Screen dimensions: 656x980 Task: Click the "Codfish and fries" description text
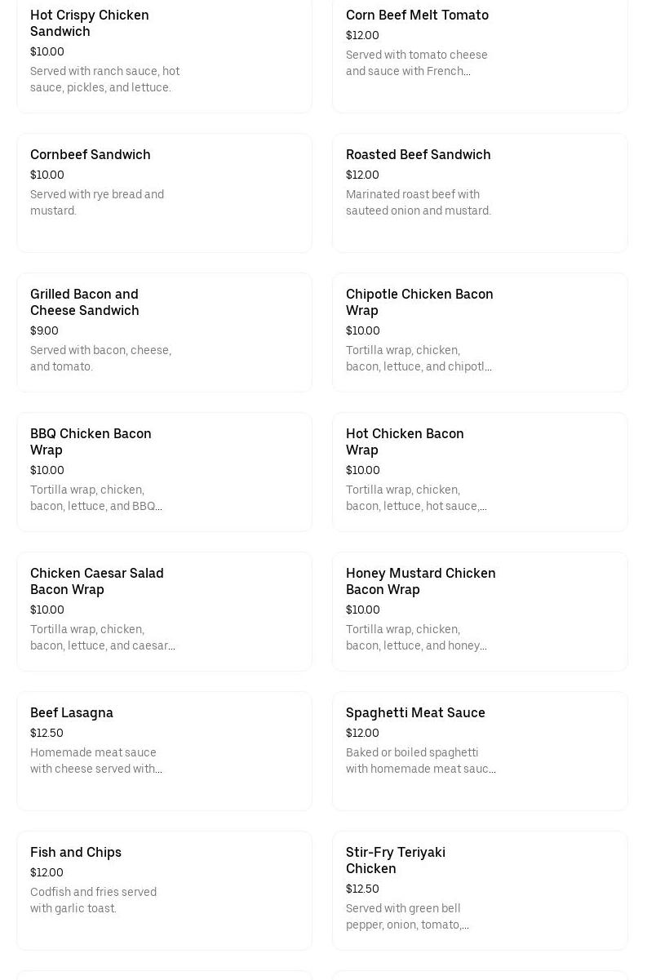click(93, 900)
